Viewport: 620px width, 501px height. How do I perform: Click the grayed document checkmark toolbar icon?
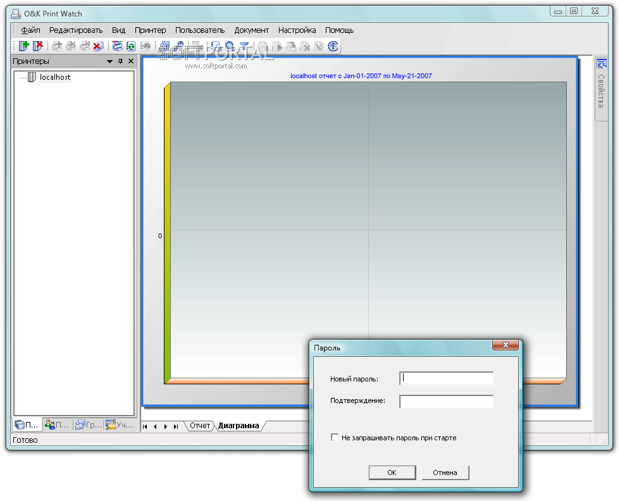319,46
